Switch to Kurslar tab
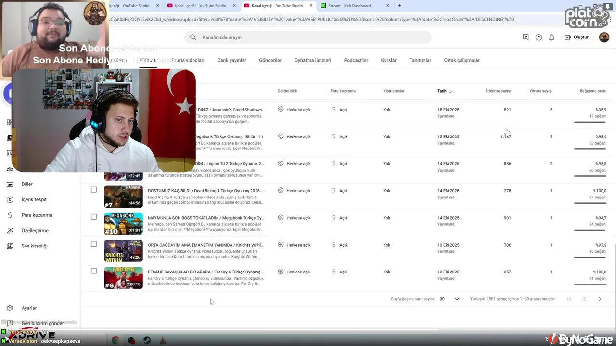616x346 pixels. [389, 60]
